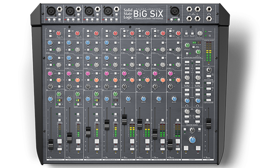Adjust the last stereo channel blue balance knob
The image size is (262, 168).
[x=174, y=99]
